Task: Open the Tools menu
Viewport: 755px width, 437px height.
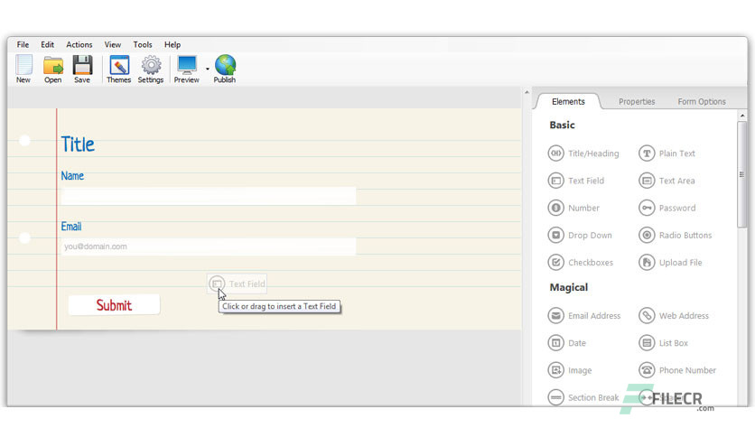Action: [x=143, y=45]
